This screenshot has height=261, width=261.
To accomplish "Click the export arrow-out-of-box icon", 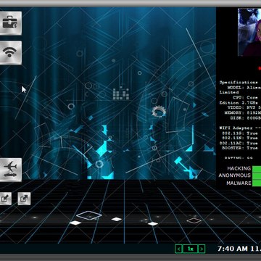I will pos(24,199).
